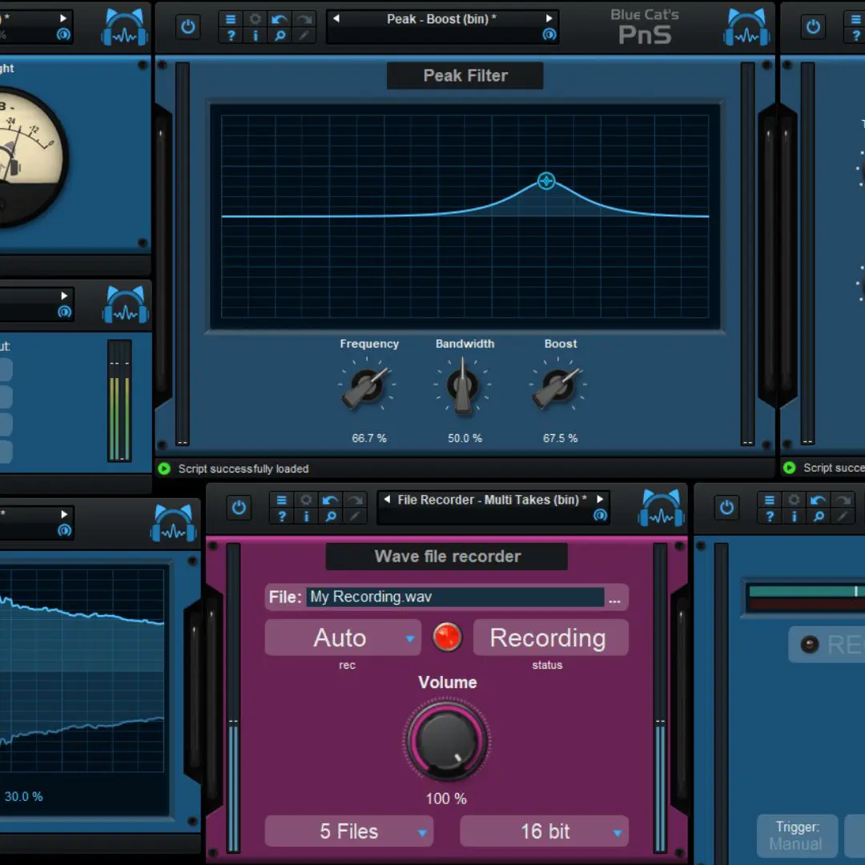Select next preset above the VU meter
This screenshot has height=865, width=865.
(63, 18)
